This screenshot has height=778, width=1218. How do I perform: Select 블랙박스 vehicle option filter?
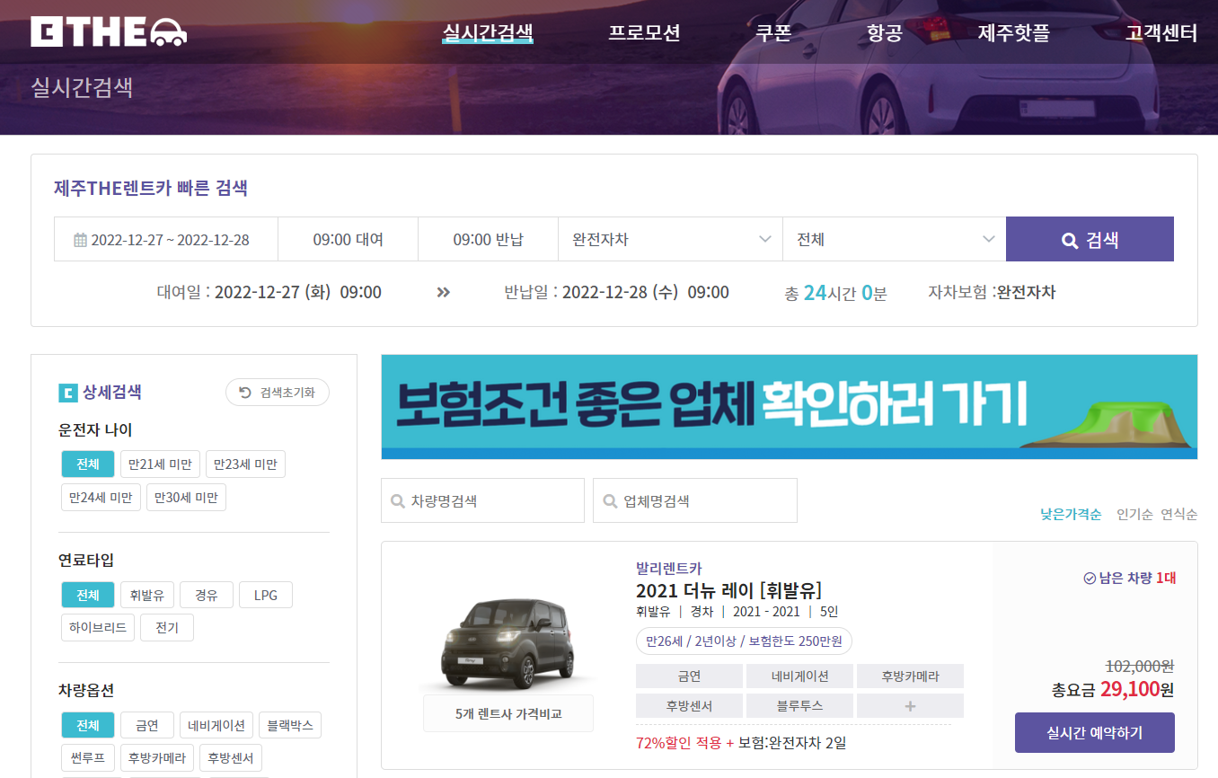pos(290,725)
